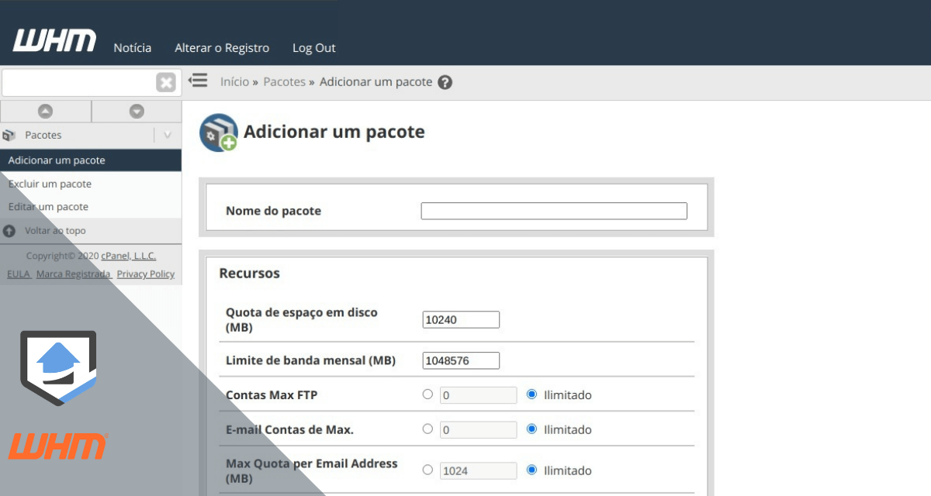931x496 pixels.
Task: Click the Contas Max FTP number field
Action: [x=478, y=395]
